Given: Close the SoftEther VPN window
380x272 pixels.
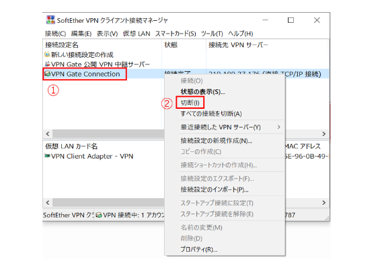Looking at the screenshot, I should [x=317, y=20].
